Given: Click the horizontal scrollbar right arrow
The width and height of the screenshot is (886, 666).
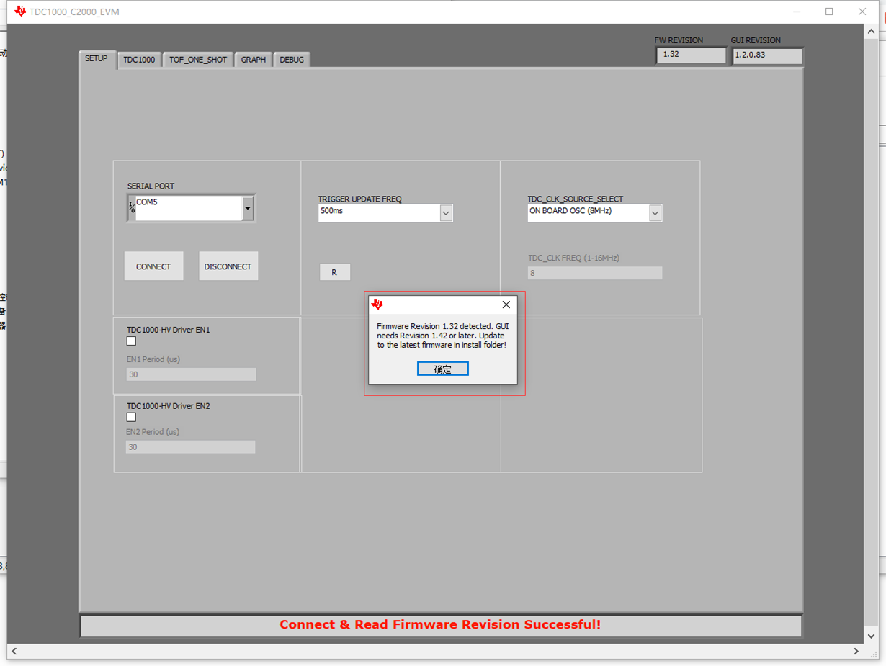Looking at the screenshot, I should (856, 651).
